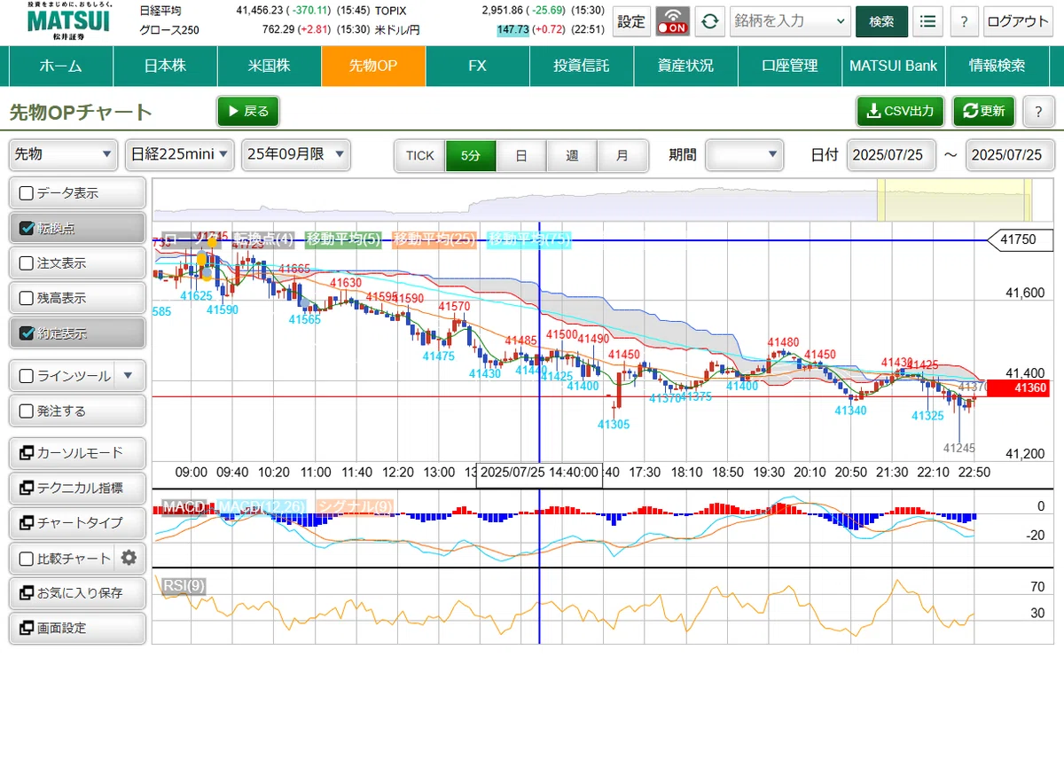Viewport: 1064px width, 767px height.
Task: Uncheck the 転換点 checkbox
Action: [27, 228]
